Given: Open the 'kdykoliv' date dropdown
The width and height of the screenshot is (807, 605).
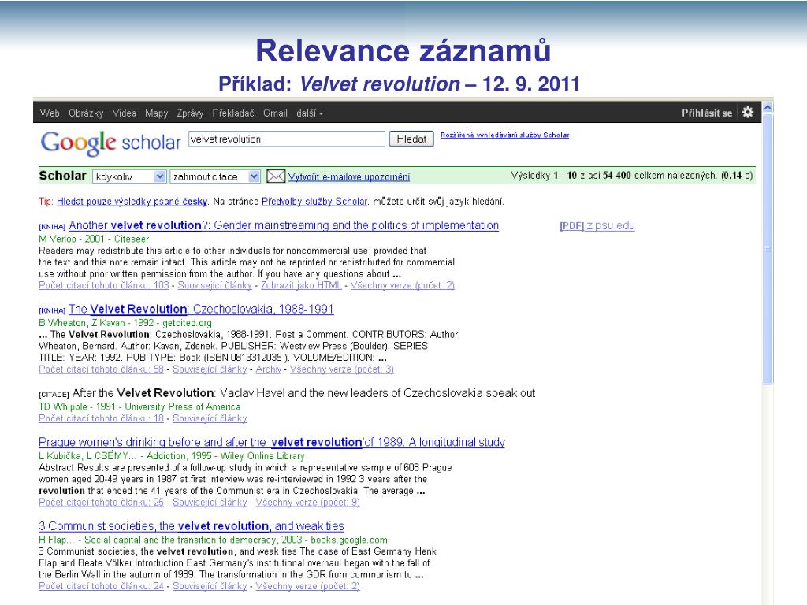Looking at the screenshot, I should [x=129, y=176].
